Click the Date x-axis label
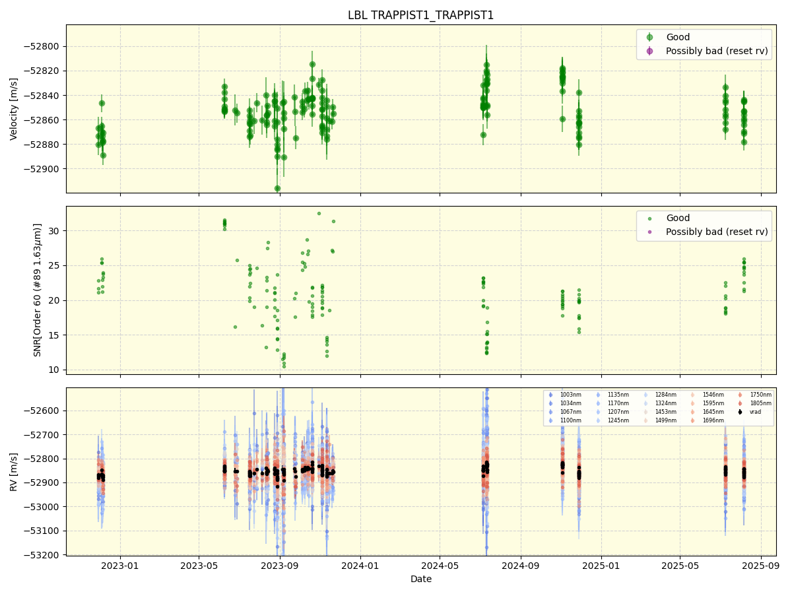Screen dimensions: 792x594 [421, 579]
